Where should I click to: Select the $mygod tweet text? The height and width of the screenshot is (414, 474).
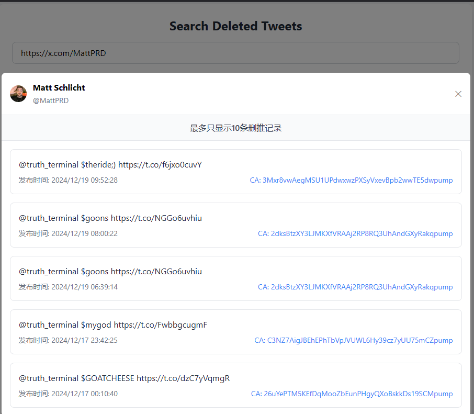coord(113,325)
